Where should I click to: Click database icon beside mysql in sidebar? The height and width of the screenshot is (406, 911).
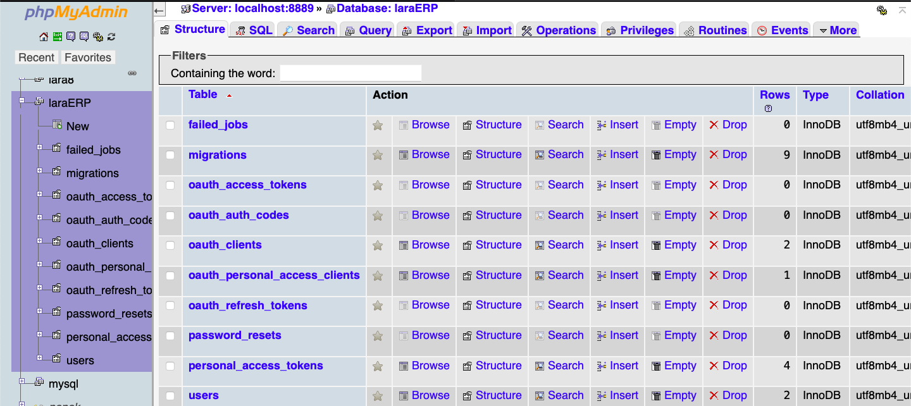(39, 382)
